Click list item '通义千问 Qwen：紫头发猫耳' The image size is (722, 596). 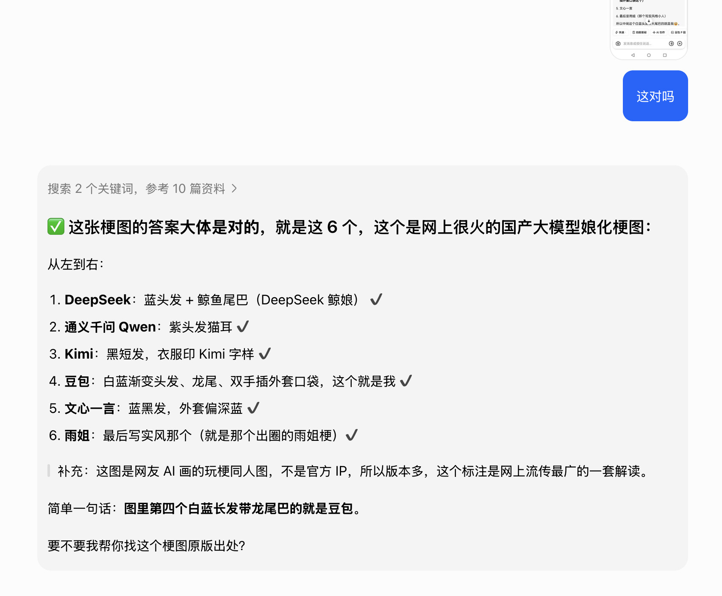coord(149,327)
